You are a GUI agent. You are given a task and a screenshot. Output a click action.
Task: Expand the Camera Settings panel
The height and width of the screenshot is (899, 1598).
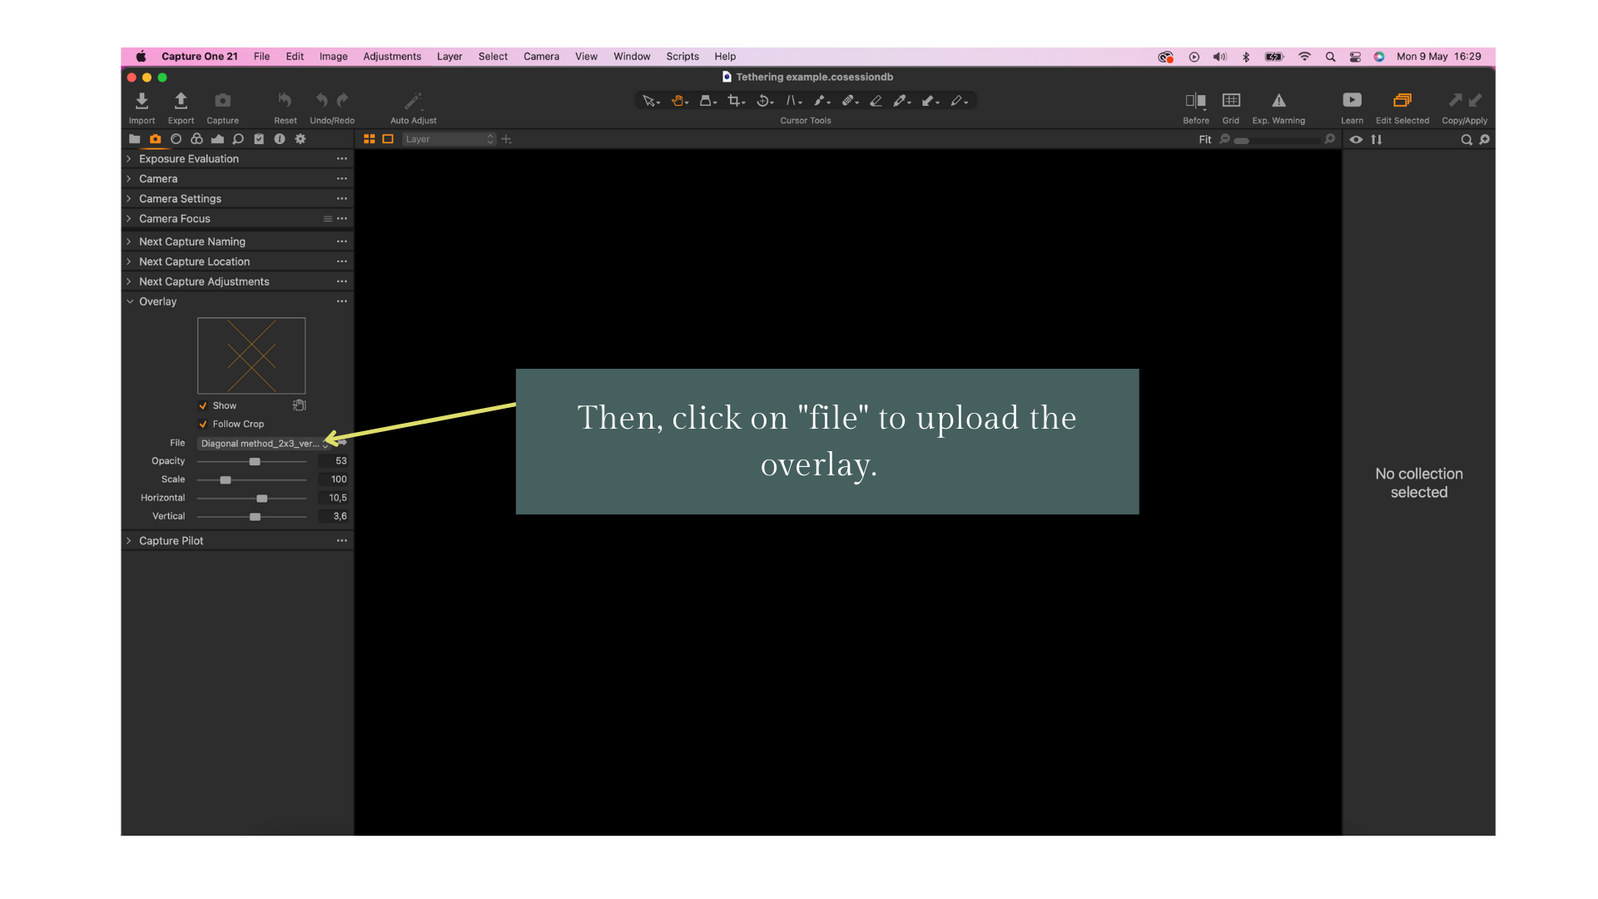[180, 199]
